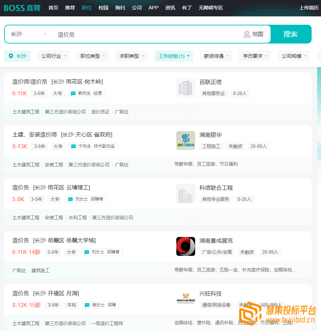This screenshot has width=321, height=331.
Task: Click chat icon for 刘女士 in 云塘理工 listing
Action: [71, 199]
